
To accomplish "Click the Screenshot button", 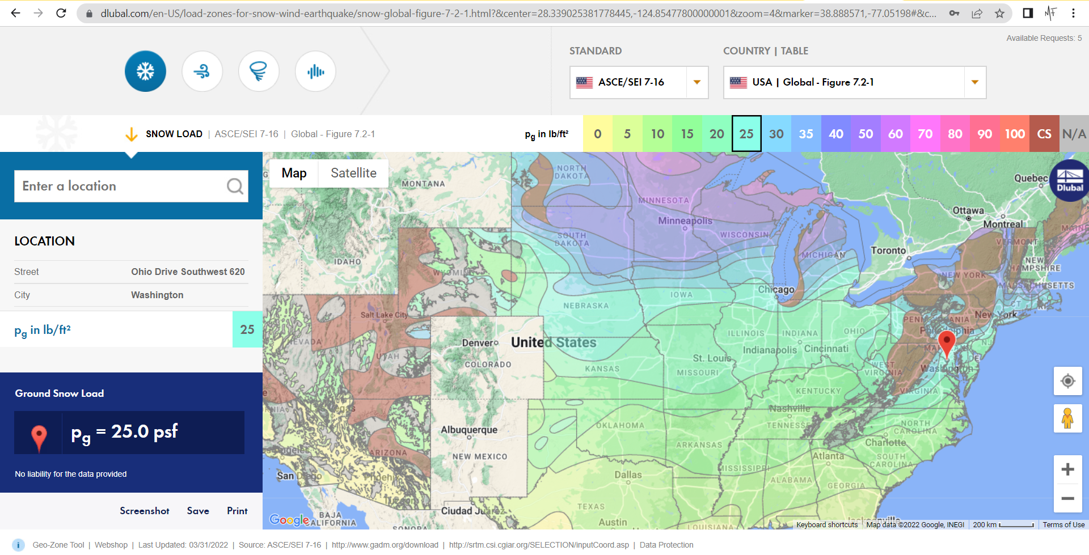I will pyautogui.click(x=144, y=511).
